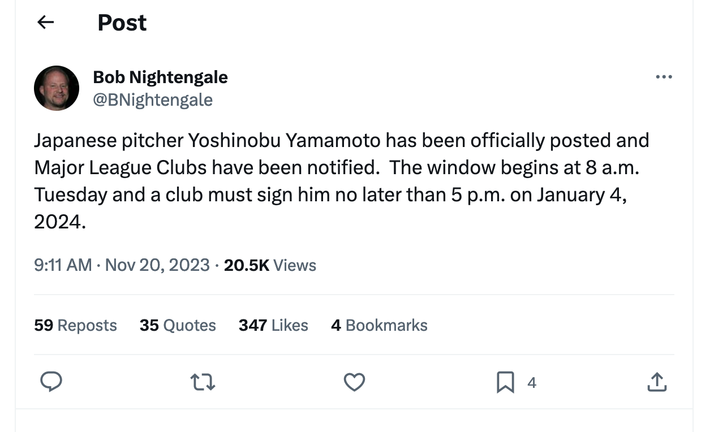Open the three-dot more options menu
Viewport: 714px width, 432px height.
click(664, 77)
